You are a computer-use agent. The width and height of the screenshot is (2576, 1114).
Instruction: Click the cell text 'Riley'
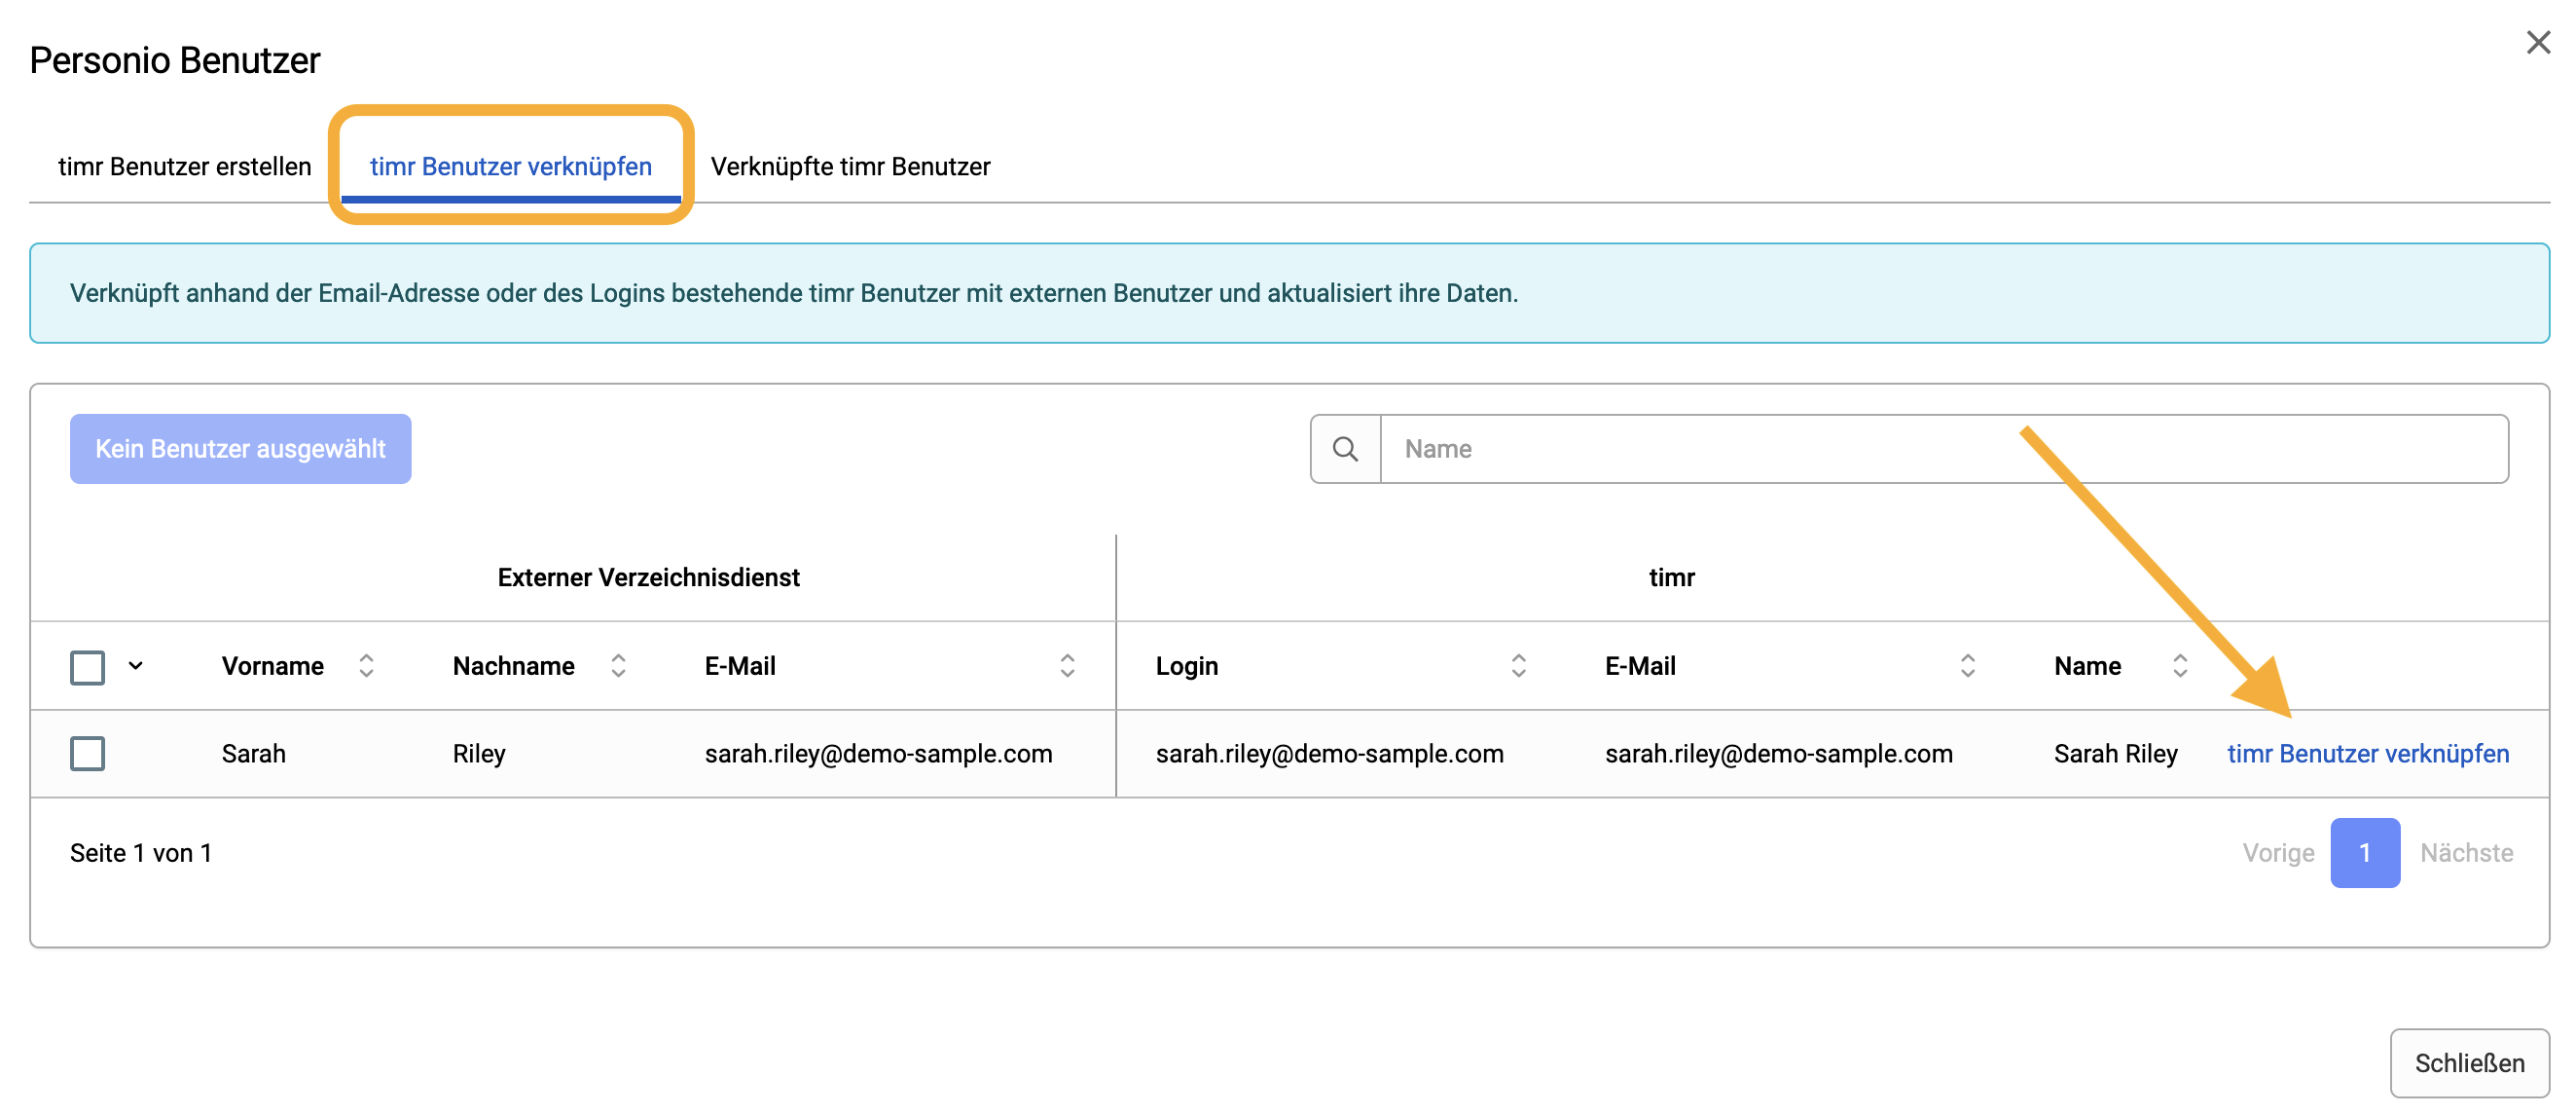tap(479, 754)
